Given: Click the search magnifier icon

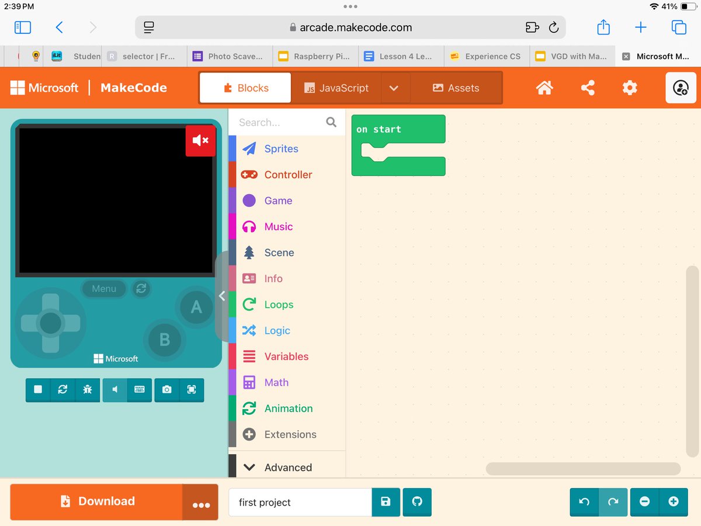Looking at the screenshot, I should [331, 122].
